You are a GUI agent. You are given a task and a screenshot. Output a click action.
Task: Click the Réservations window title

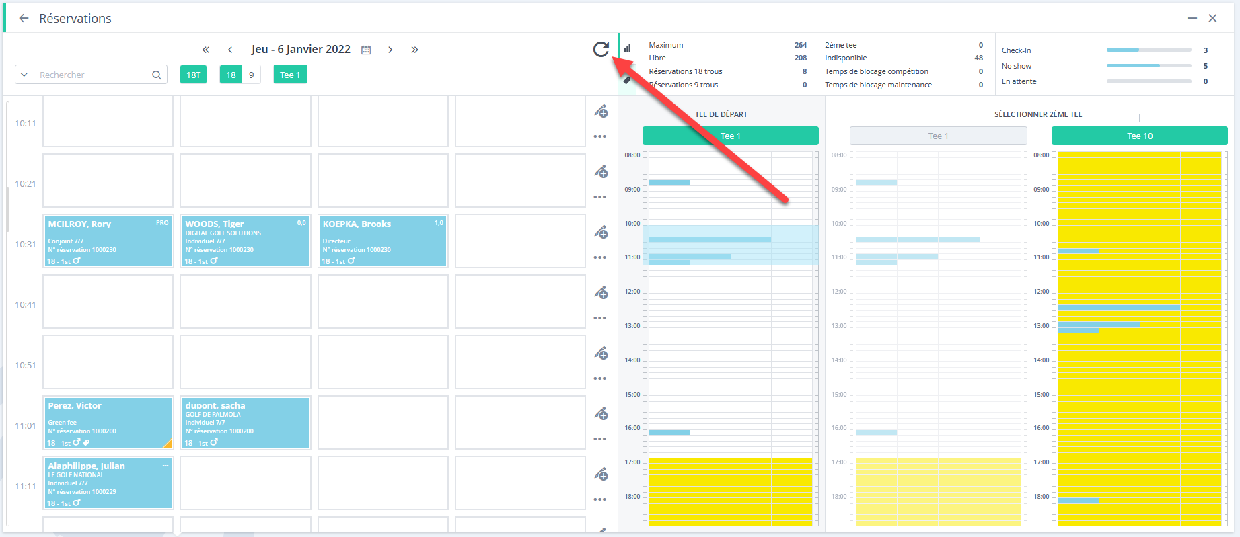(x=75, y=18)
